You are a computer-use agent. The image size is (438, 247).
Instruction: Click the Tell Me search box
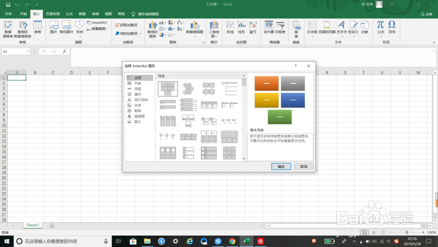tap(148, 14)
